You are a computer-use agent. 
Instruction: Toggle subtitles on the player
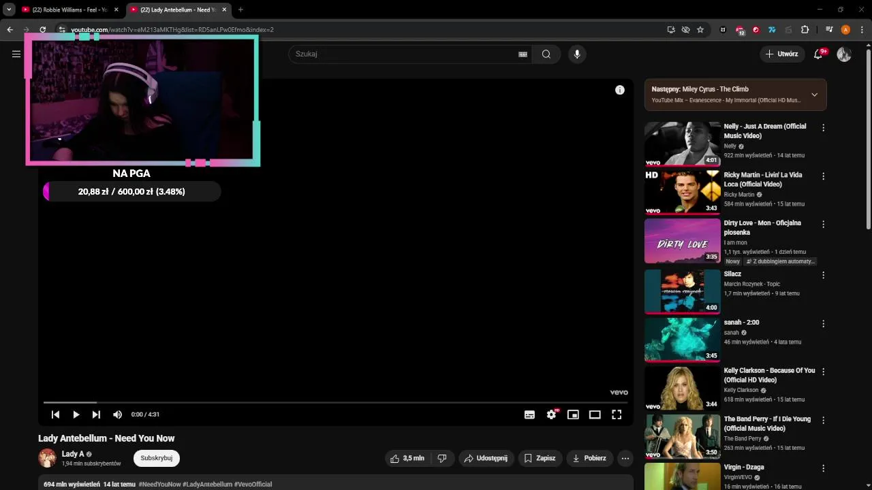click(x=529, y=414)
